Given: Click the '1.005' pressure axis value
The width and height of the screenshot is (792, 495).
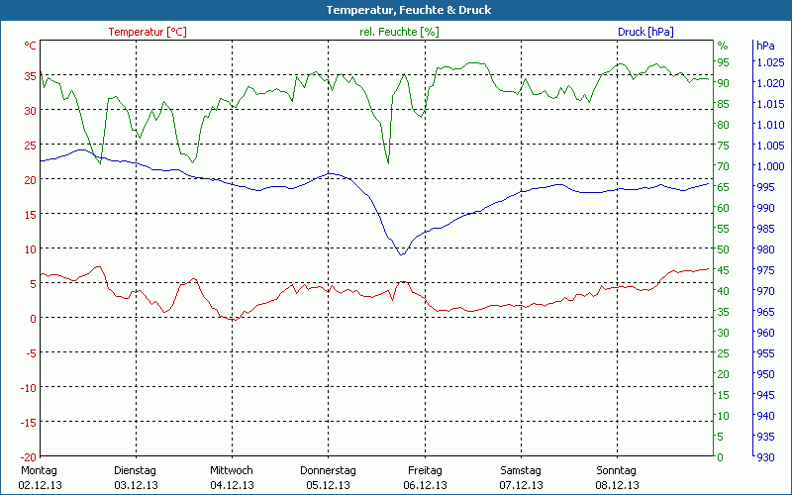Looking at the screenshot, I should pyautogui.click(x=771, y=146).
